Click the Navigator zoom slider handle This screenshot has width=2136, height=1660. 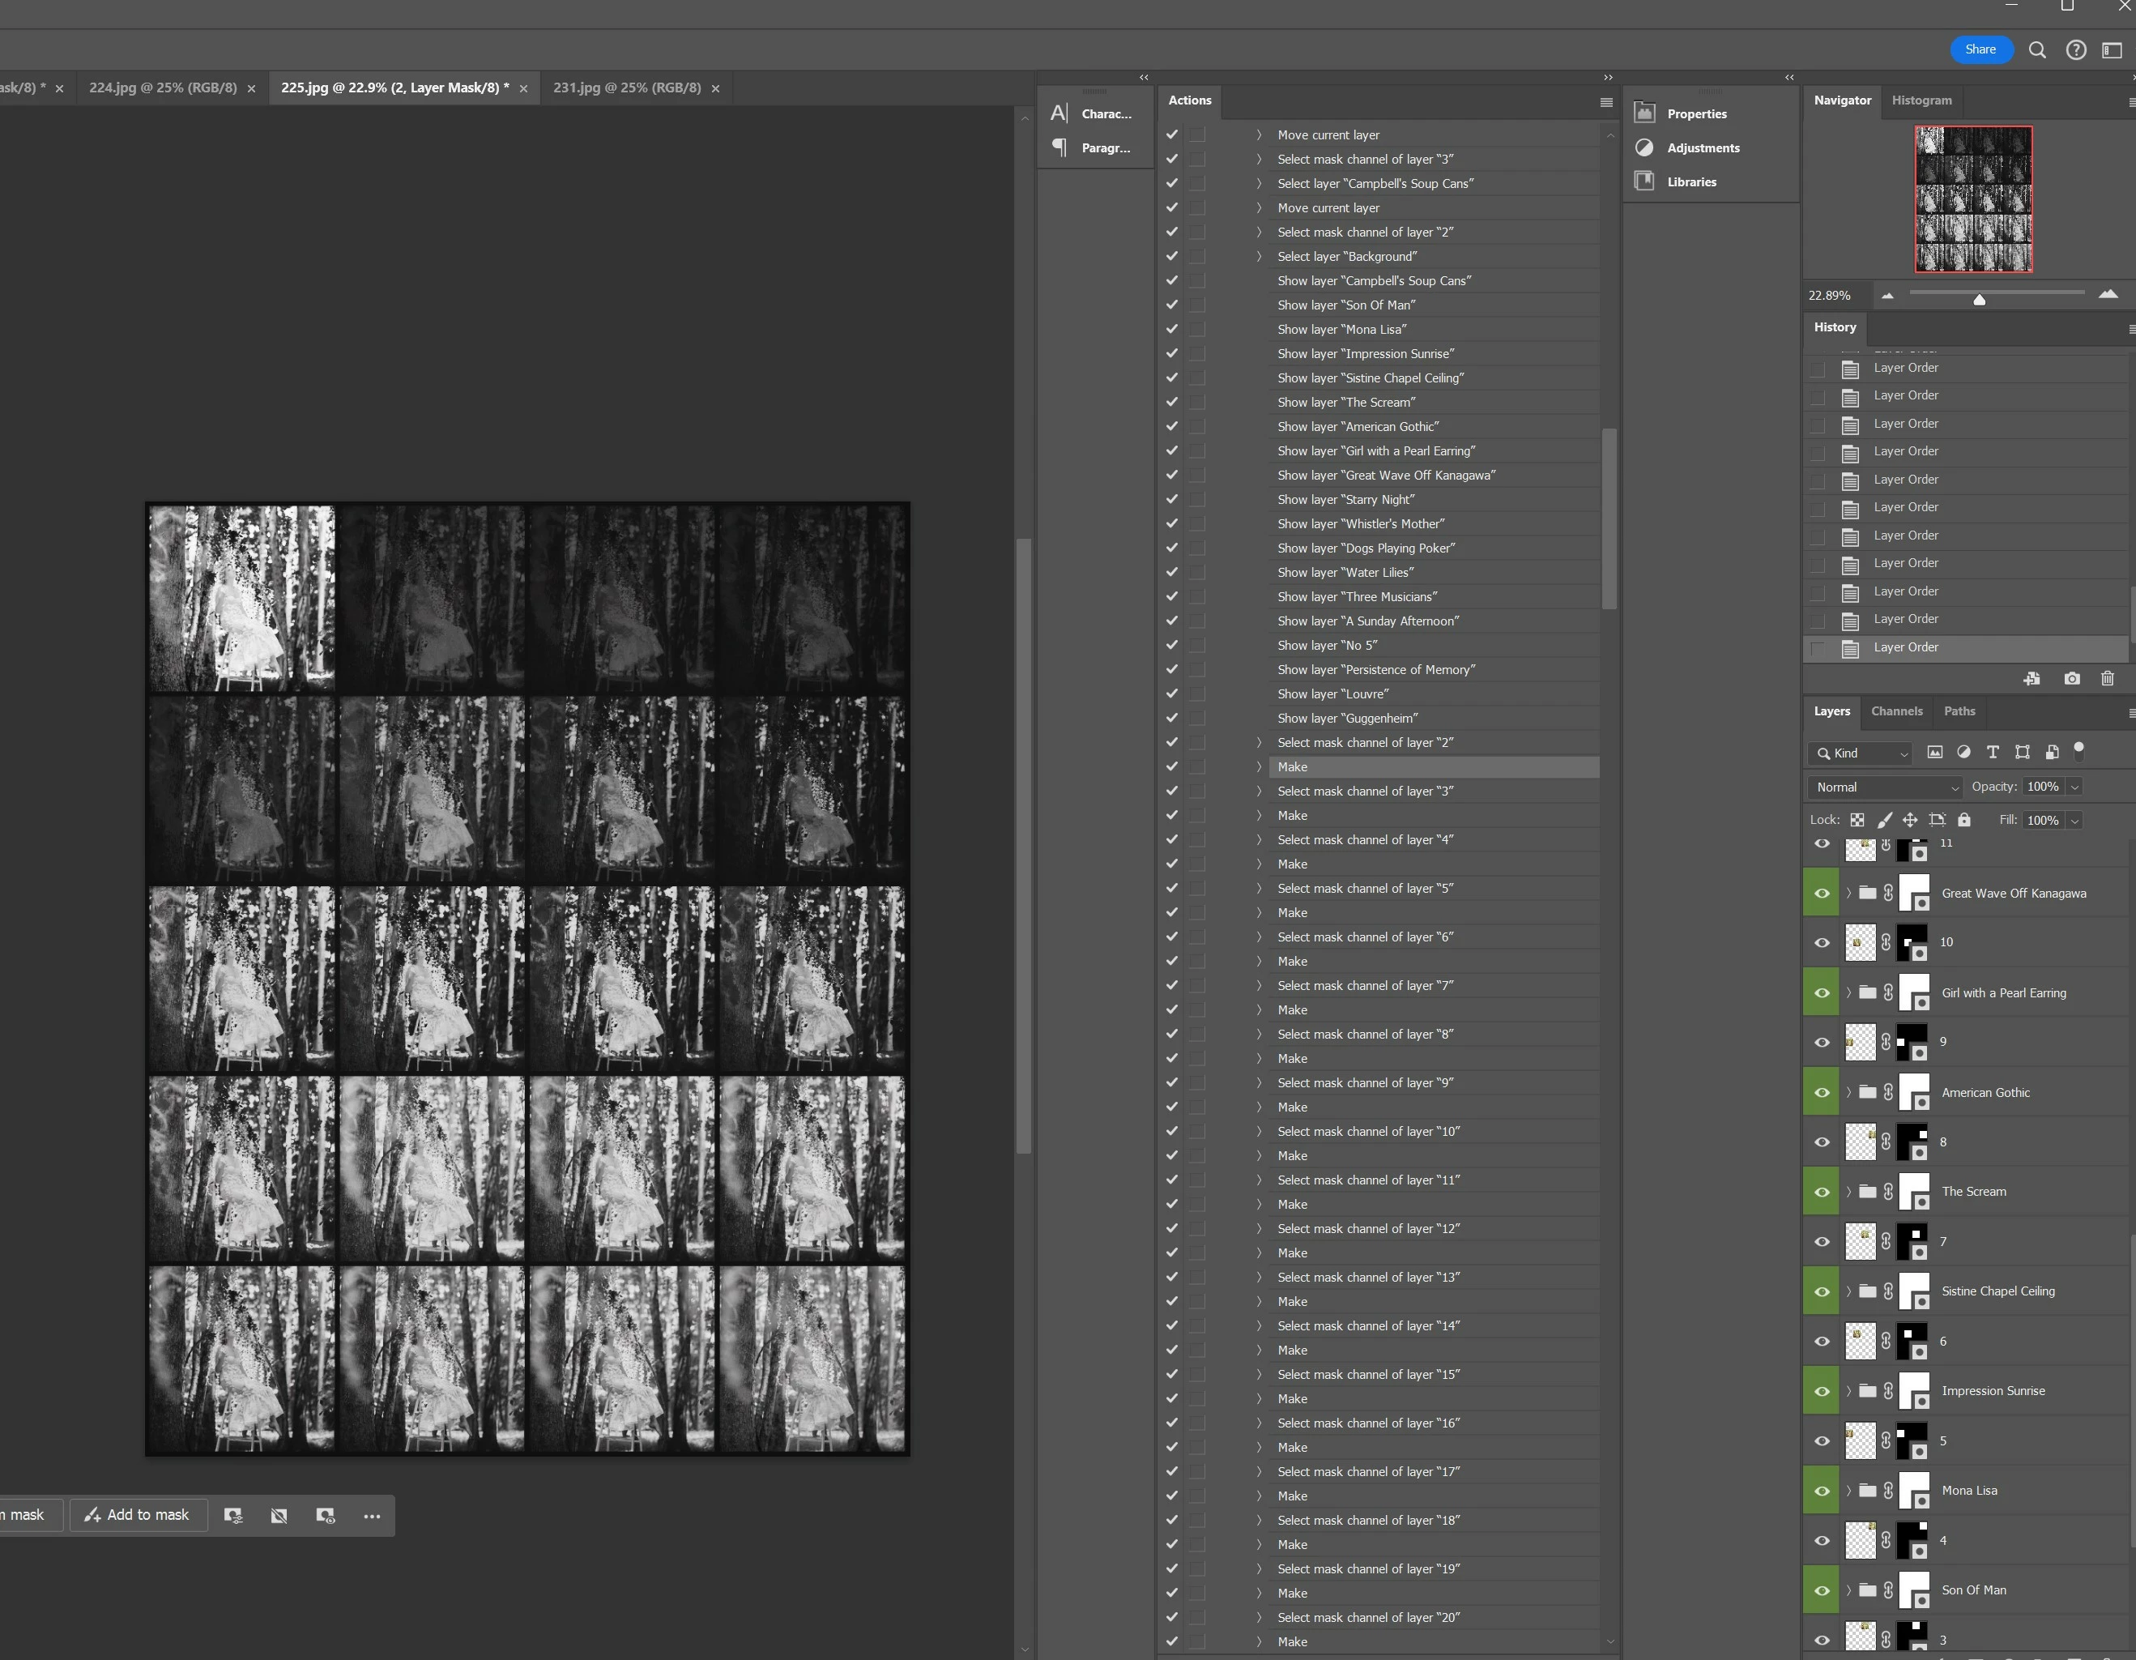1979,299
